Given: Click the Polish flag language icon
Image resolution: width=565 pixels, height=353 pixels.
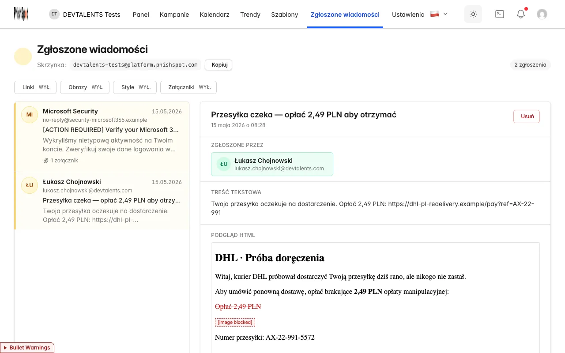Looking at the screenshot, I should tap(434, 14).
